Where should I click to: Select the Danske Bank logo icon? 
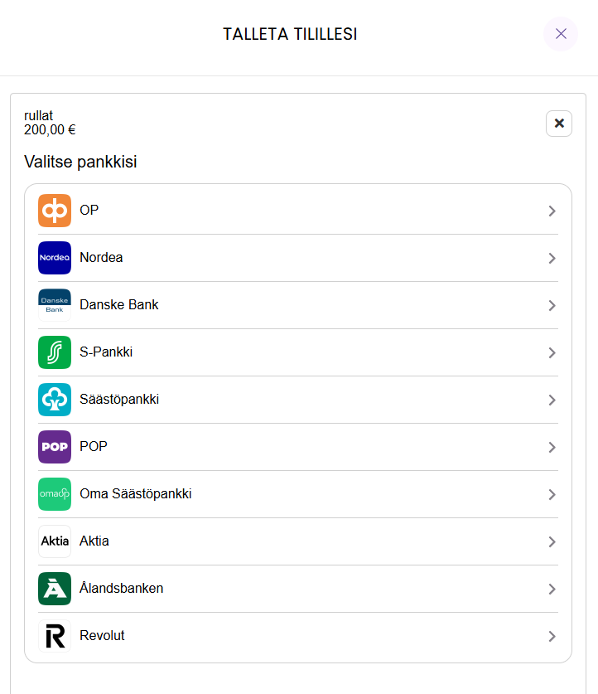click(54, 305)
